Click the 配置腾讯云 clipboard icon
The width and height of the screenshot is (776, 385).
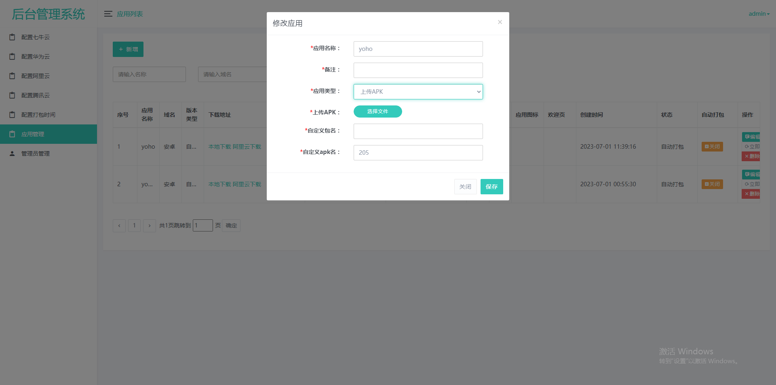tap(12, 95)
